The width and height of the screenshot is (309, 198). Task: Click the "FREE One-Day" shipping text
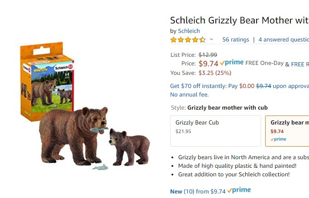[x=264, y=63]
